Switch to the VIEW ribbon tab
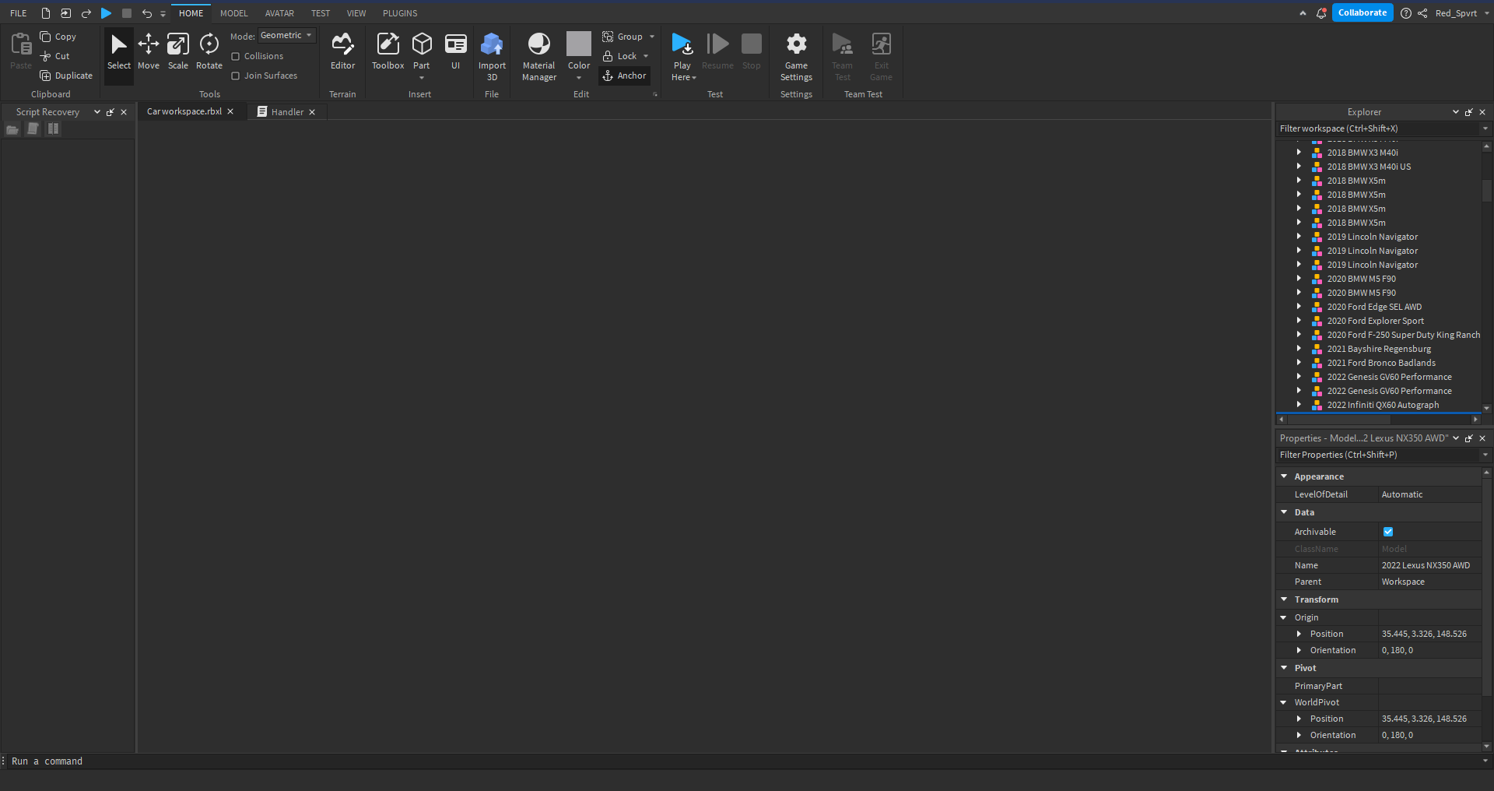This screenshot has width=1494, height=791. 356,13
